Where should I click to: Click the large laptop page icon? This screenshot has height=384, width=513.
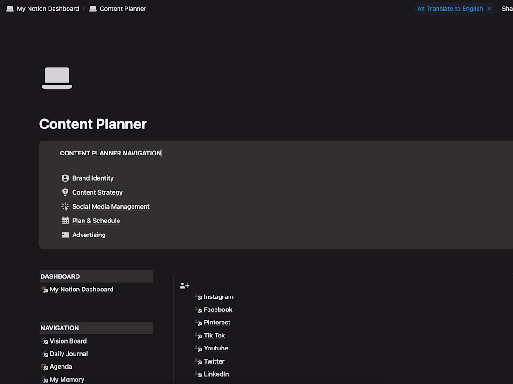[x=57, y=78]
